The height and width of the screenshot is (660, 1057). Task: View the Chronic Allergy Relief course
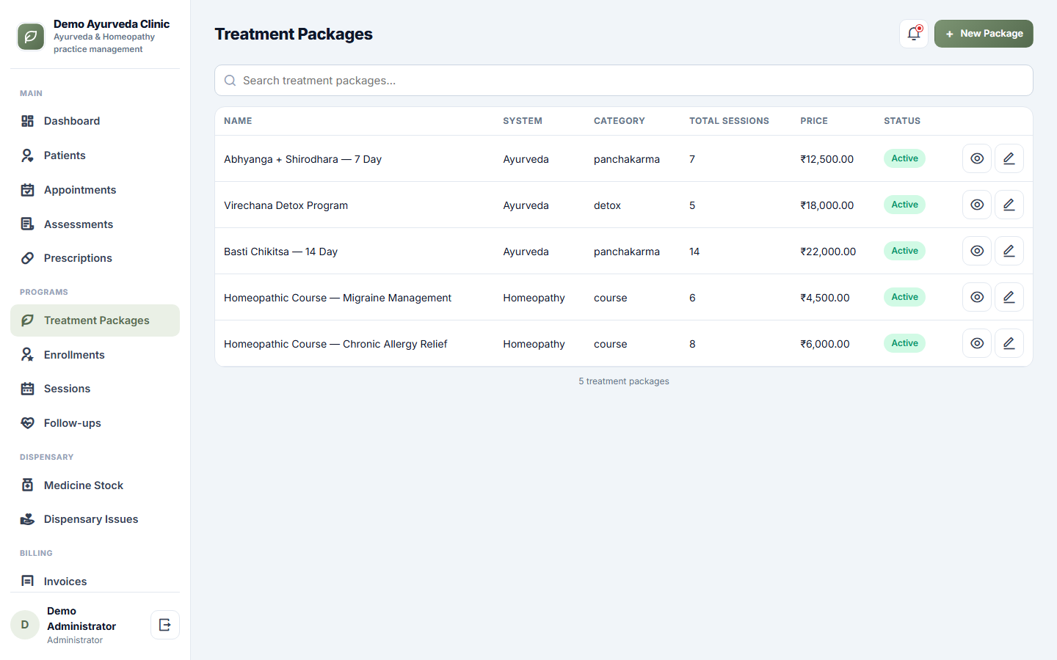[977, 343]
